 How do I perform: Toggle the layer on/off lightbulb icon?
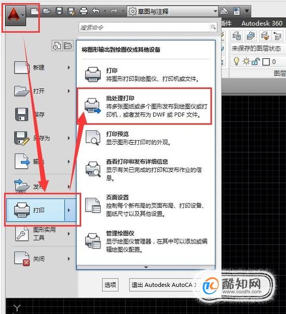237,61
